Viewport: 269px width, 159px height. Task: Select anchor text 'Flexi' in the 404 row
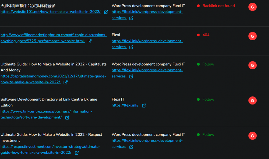tap(116, 35)
